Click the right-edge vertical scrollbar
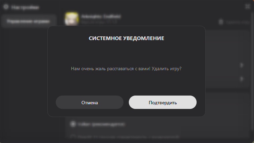Viewport: 254px width, 143px height. click(253, 71)
